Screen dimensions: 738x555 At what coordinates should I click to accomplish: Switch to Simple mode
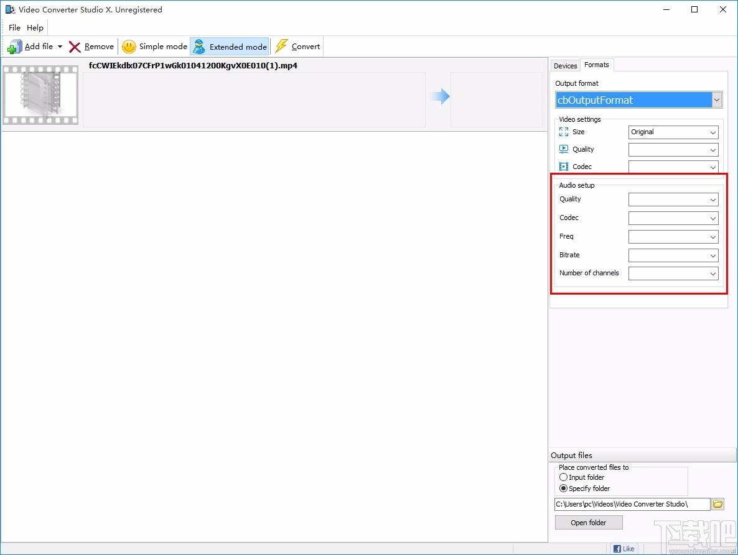coord(154,47)
